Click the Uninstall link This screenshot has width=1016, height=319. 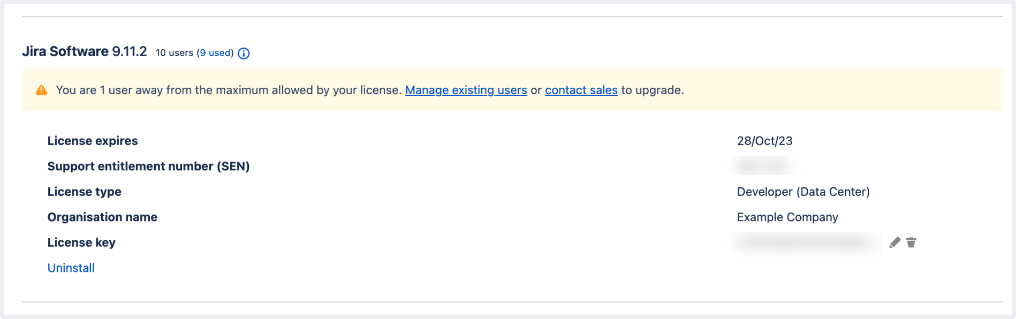[71, 268]
